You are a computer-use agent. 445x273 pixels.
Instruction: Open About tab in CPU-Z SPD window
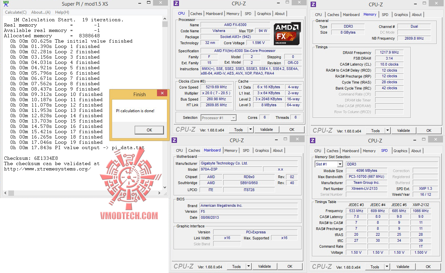pyautogui.click(x=416, y=151)
